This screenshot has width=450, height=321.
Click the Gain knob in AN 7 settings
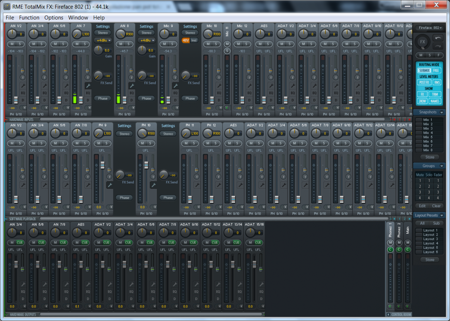click(x=98, y=49)
